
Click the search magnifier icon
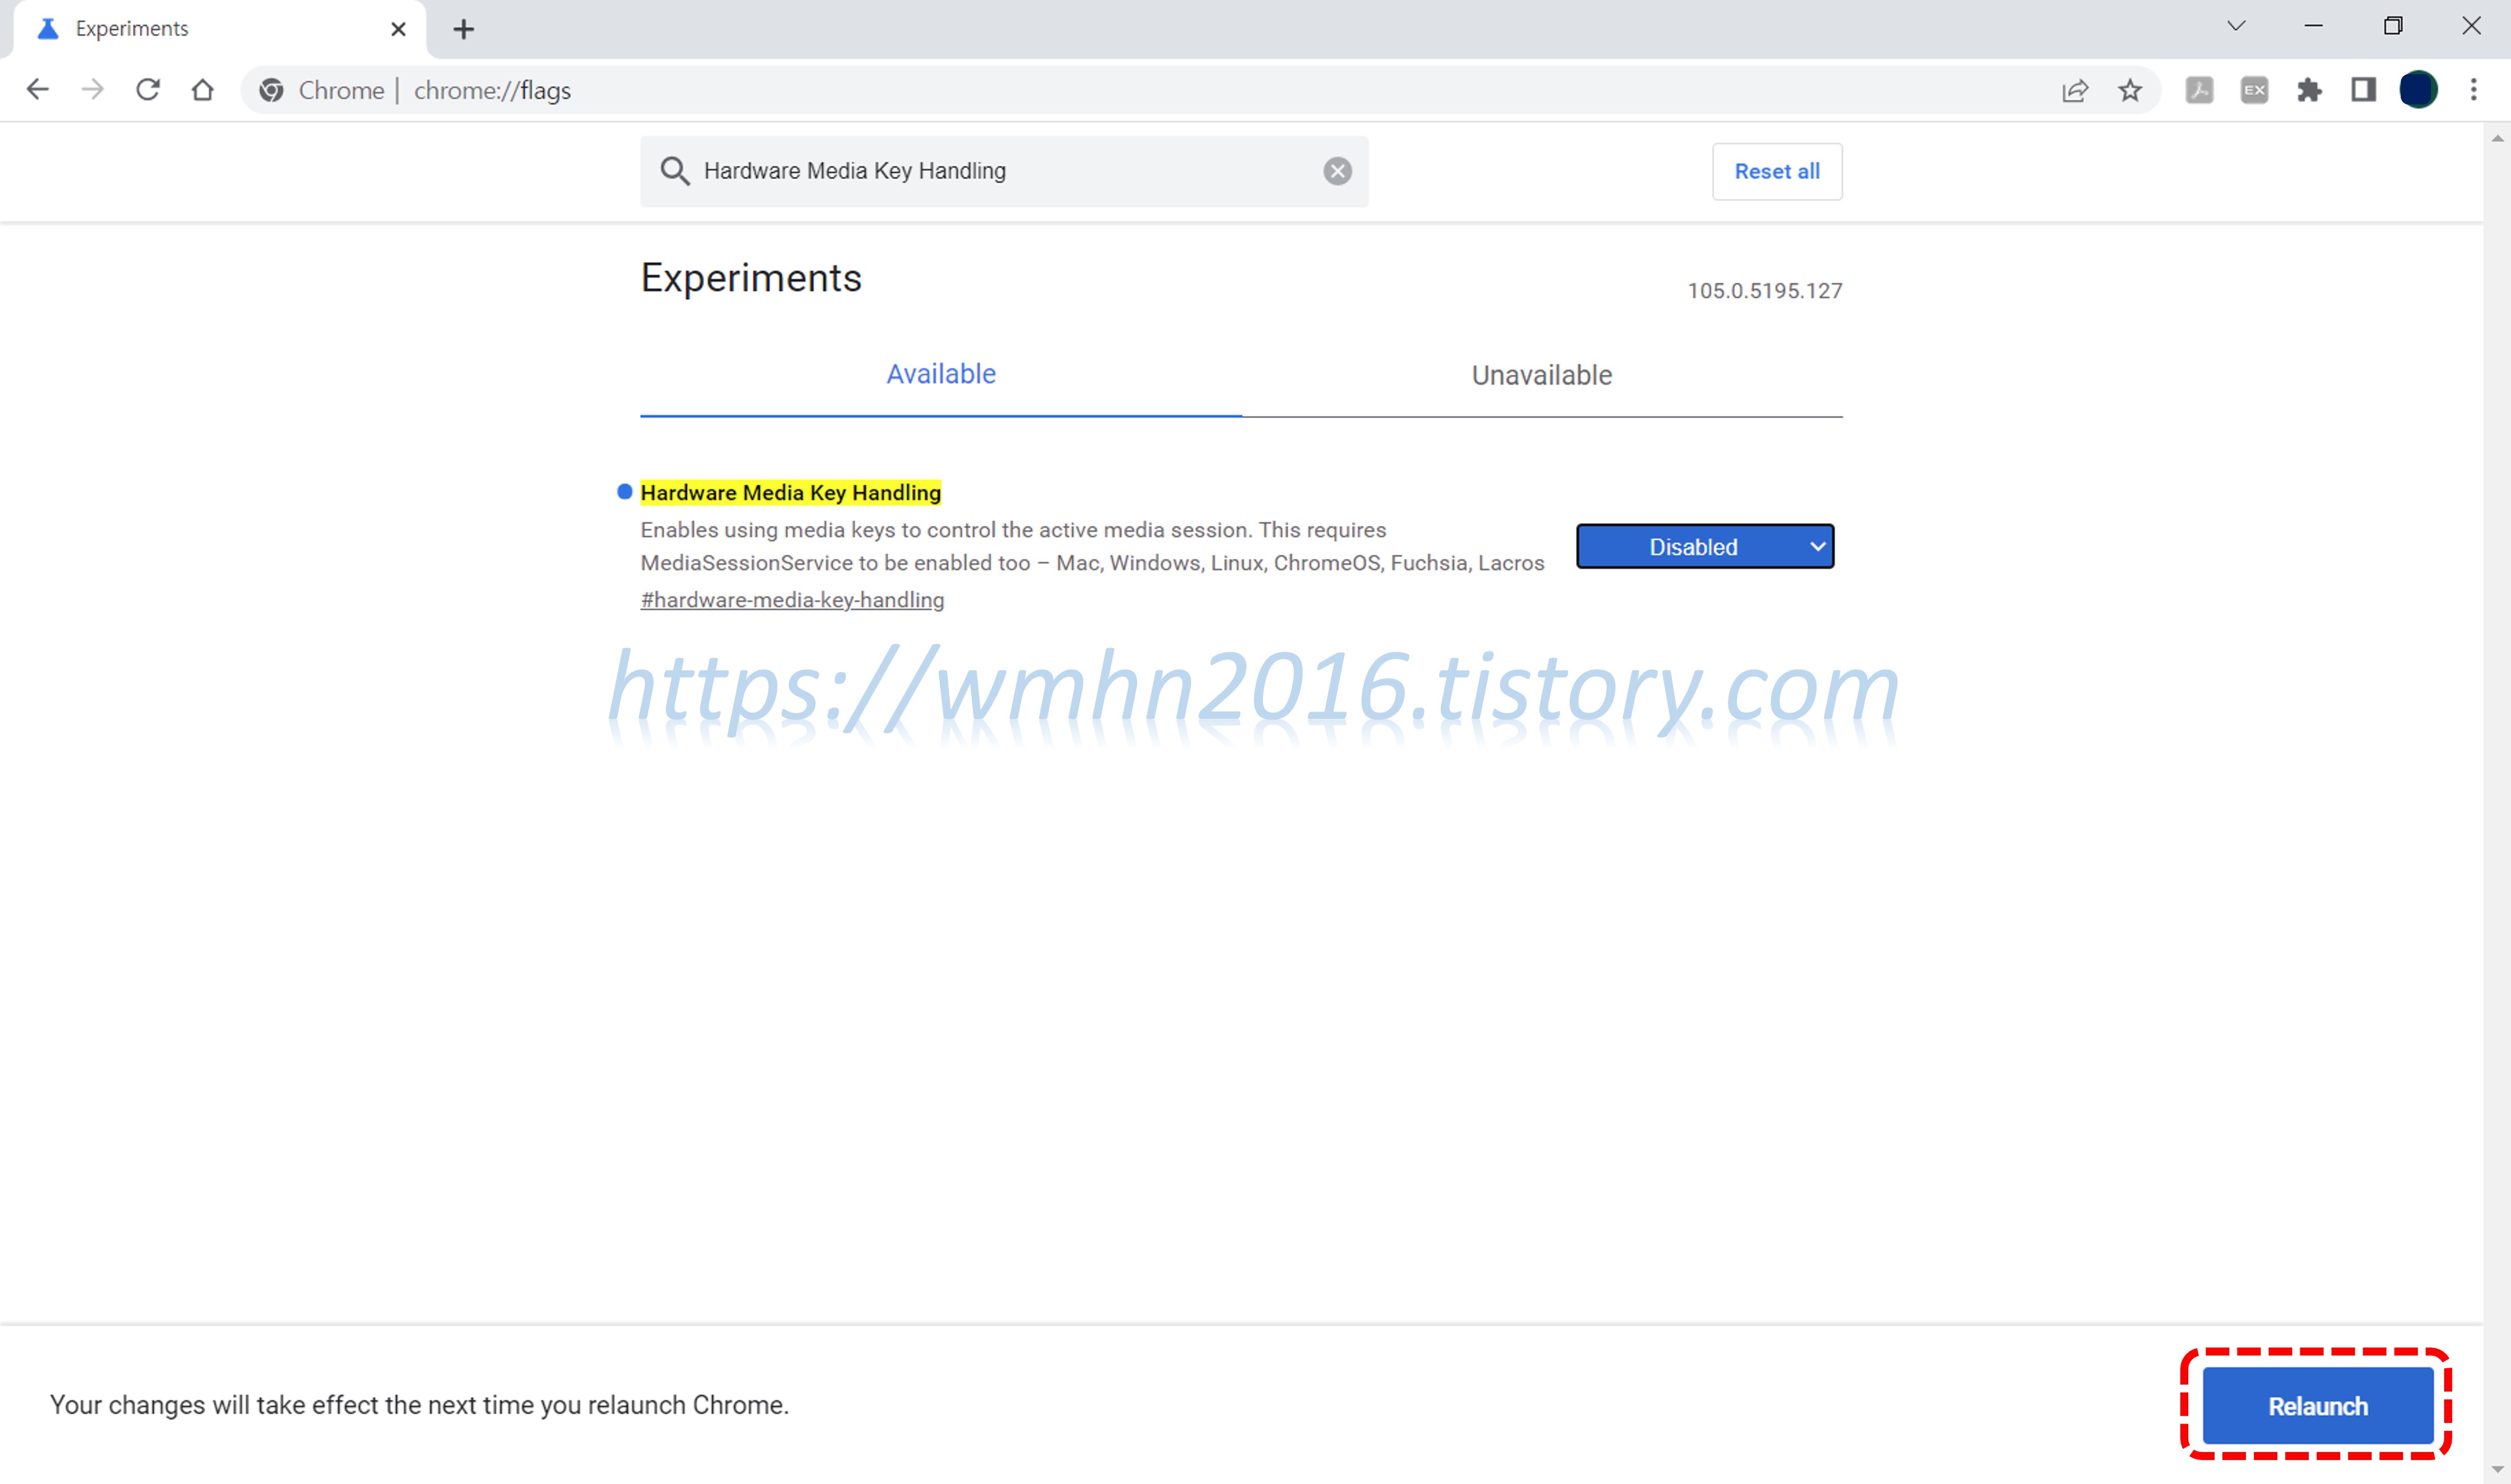[x=674, y=171]
